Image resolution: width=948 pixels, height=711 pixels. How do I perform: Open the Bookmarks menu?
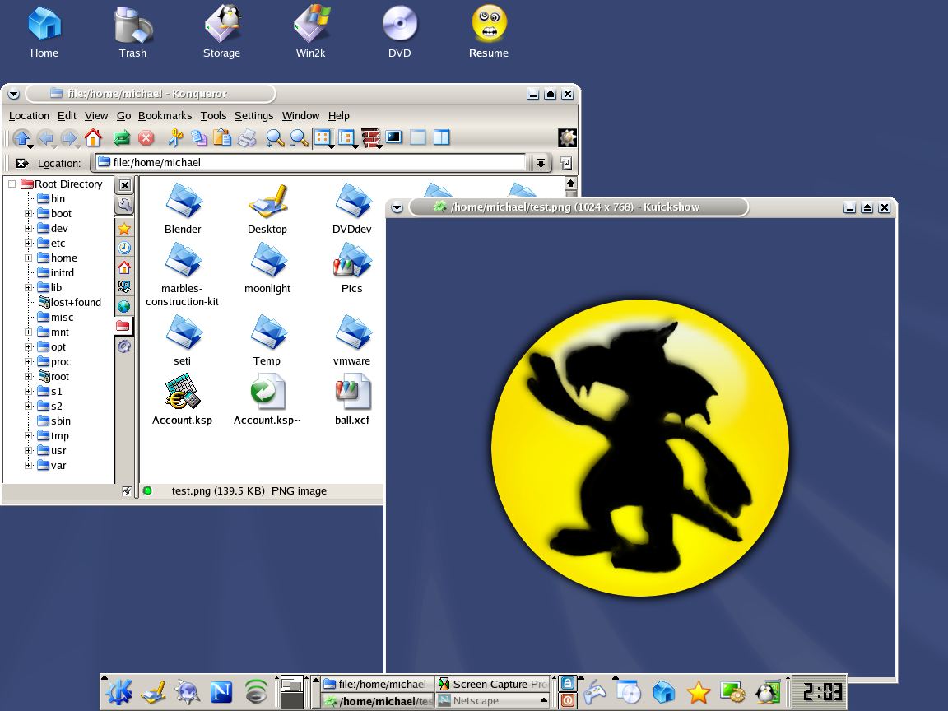click(x=165, y=116)
